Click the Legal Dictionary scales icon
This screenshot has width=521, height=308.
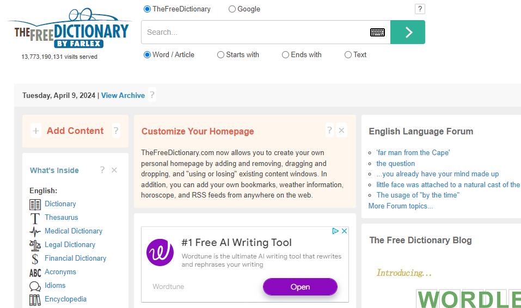[x=35, y=245]
